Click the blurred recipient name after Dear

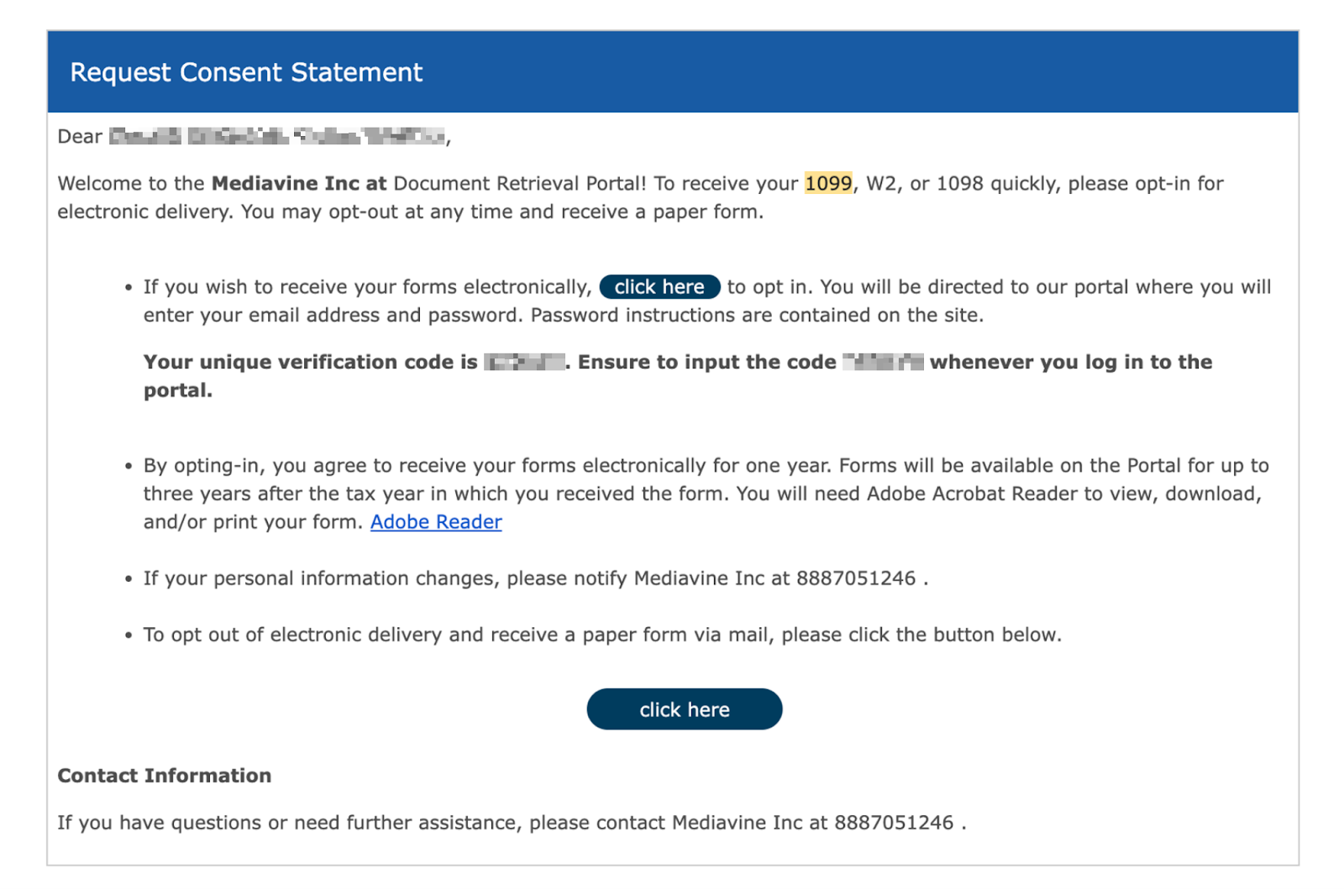[277, 136]
